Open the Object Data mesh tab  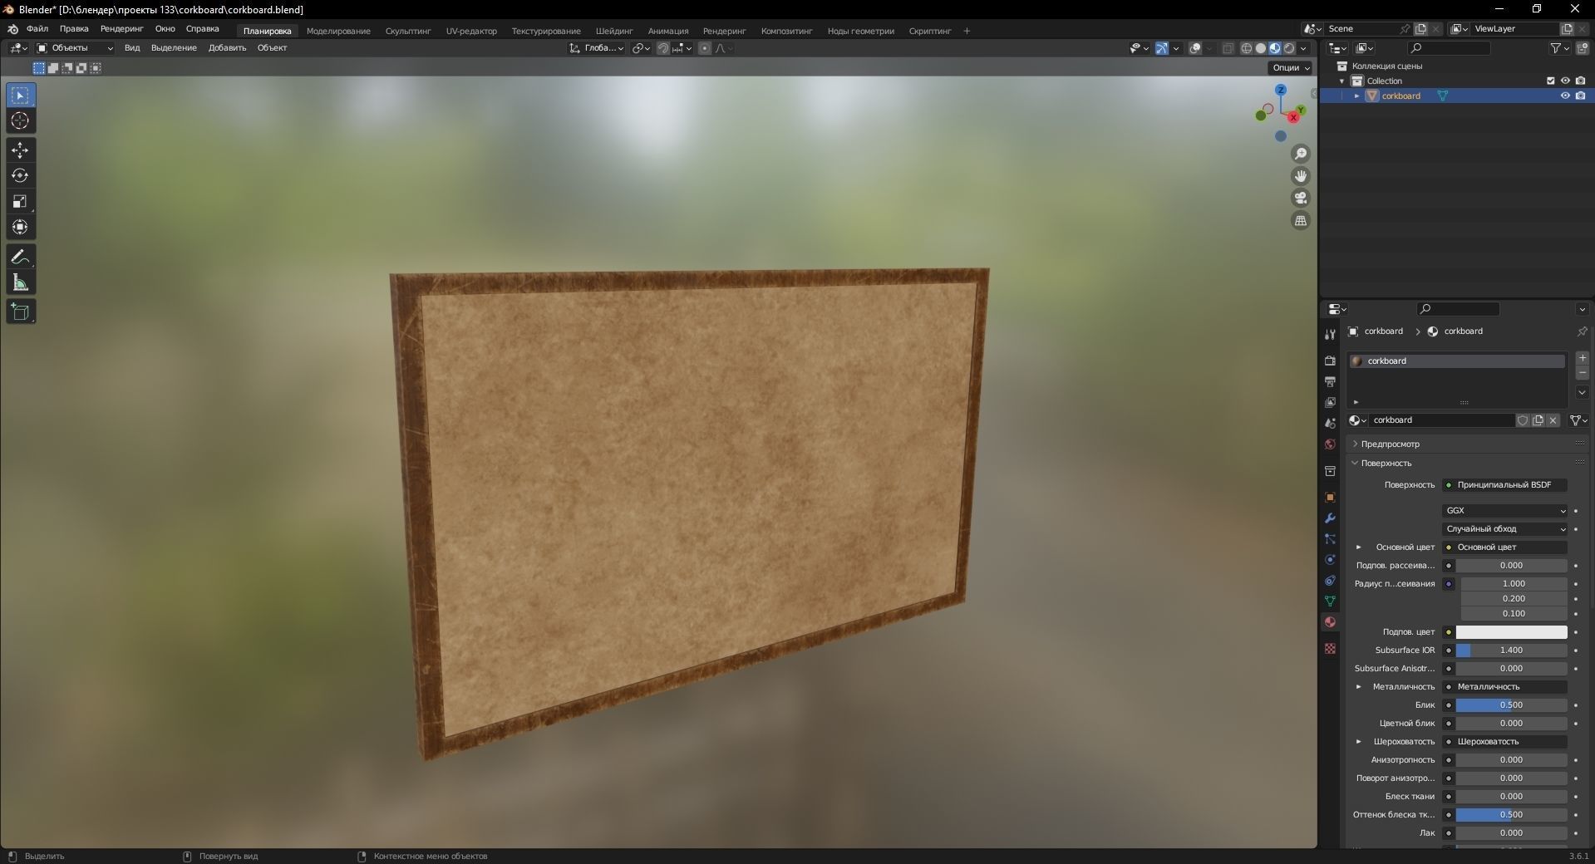(x=1330, y=601)
